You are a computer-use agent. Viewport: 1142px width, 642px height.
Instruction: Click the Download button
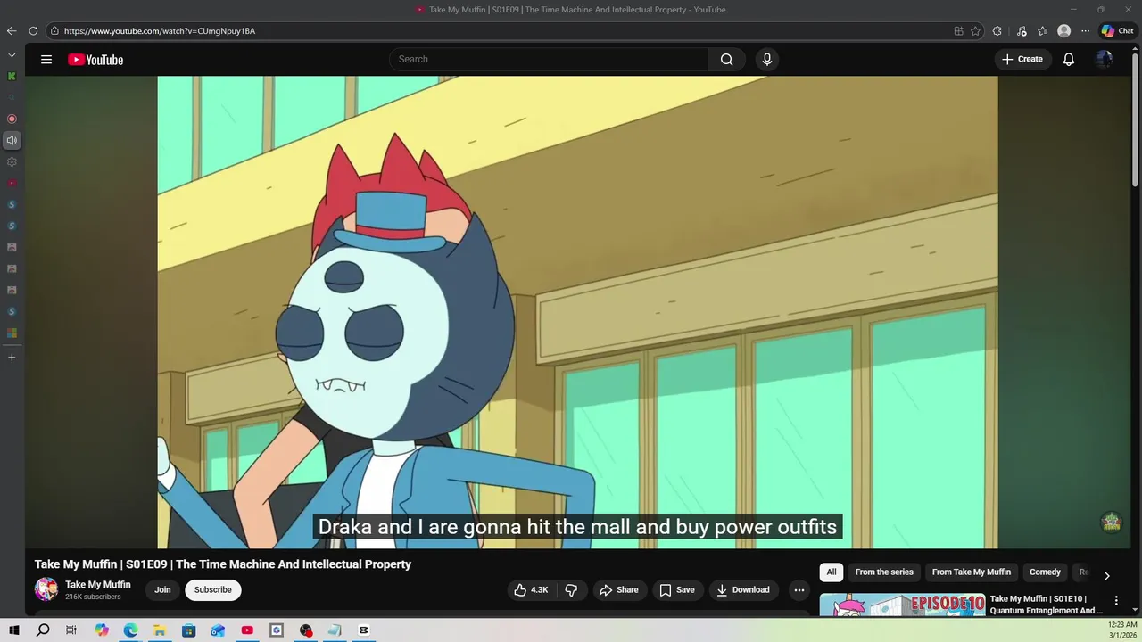[x=744, y=589]
